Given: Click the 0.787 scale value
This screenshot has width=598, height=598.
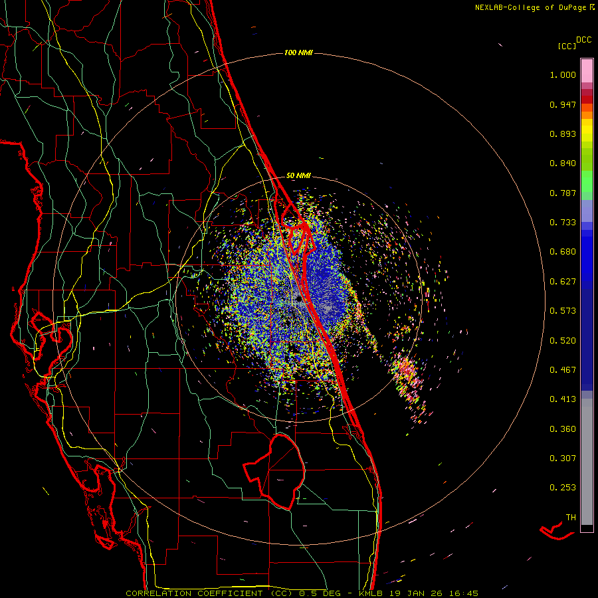Looking at the screenshot, I should click(563, 193).
